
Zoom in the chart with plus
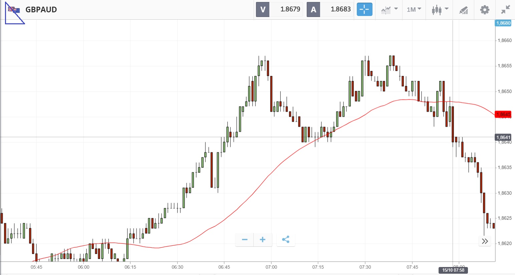tap(263, 239)
